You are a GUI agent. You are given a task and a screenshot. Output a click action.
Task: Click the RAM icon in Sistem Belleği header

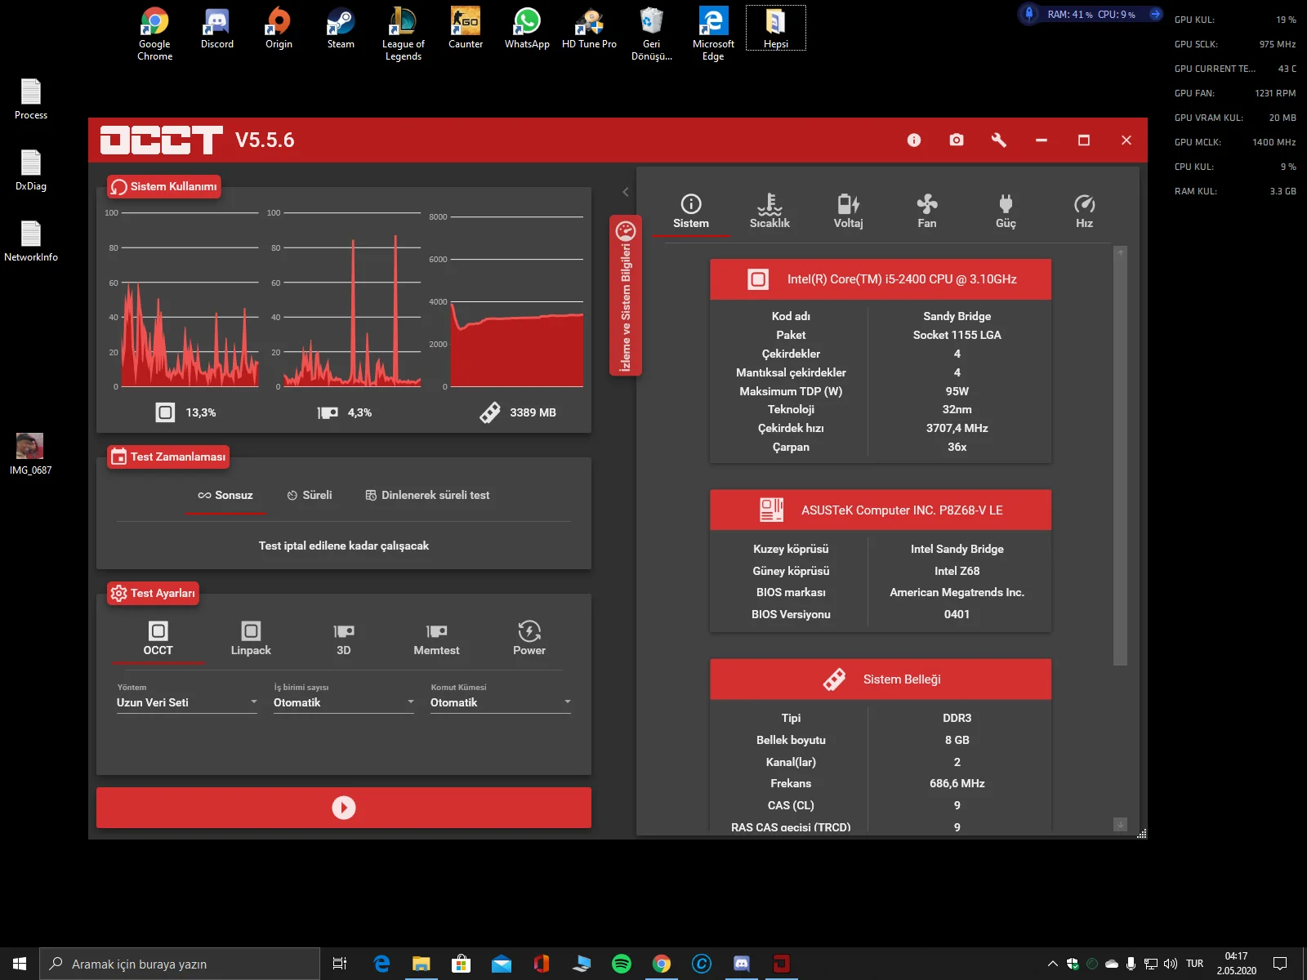tap(834, 679)
